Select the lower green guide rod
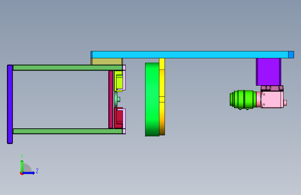 68,131
